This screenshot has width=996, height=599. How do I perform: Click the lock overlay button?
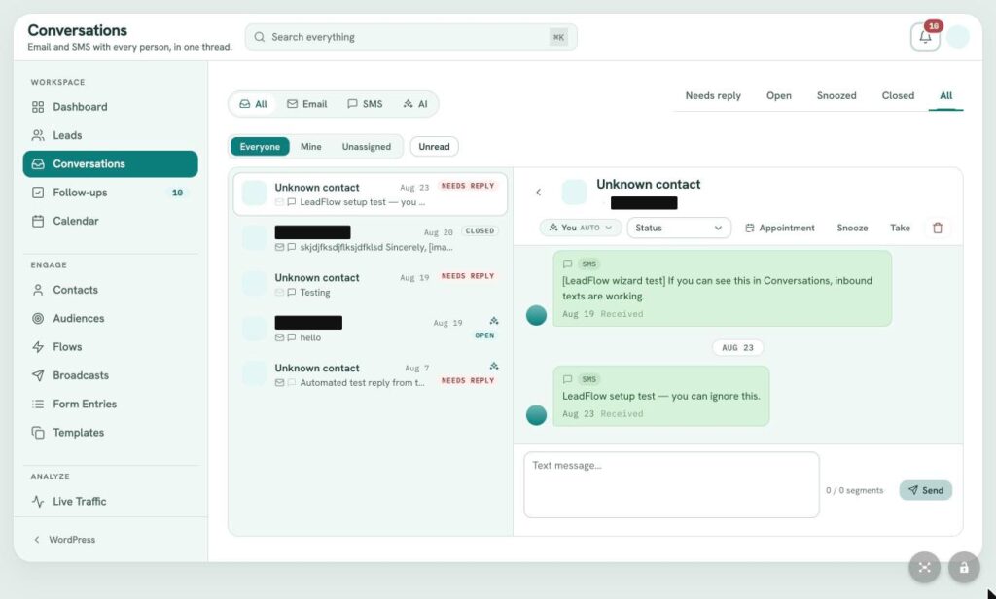tap(964, 567)
